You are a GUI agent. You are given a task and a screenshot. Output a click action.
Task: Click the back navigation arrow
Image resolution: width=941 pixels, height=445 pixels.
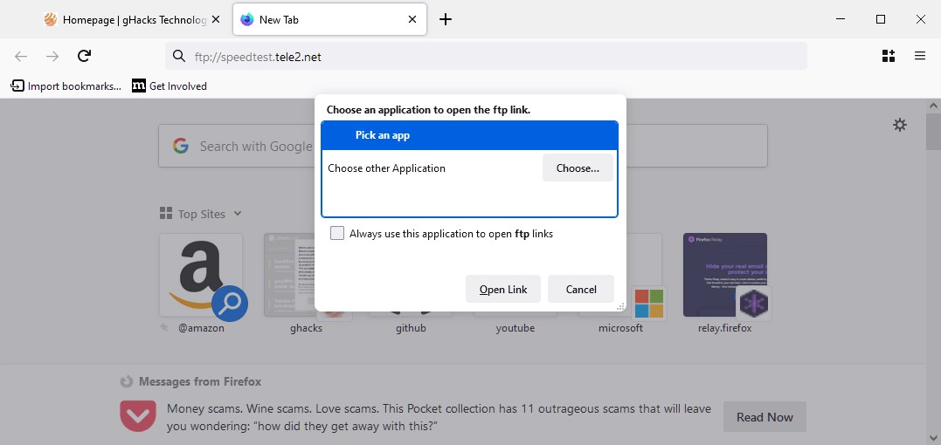tap(21, 56)
